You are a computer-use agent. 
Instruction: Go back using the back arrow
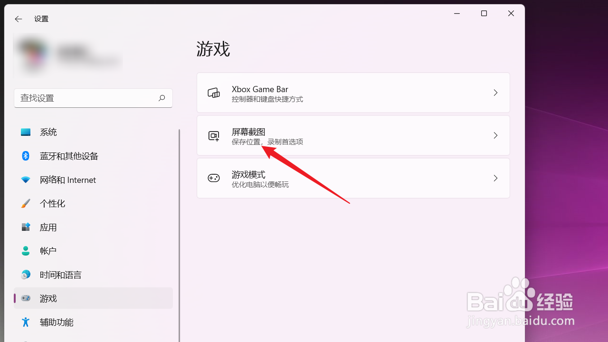pyautogui.click(x=18, y=19)
